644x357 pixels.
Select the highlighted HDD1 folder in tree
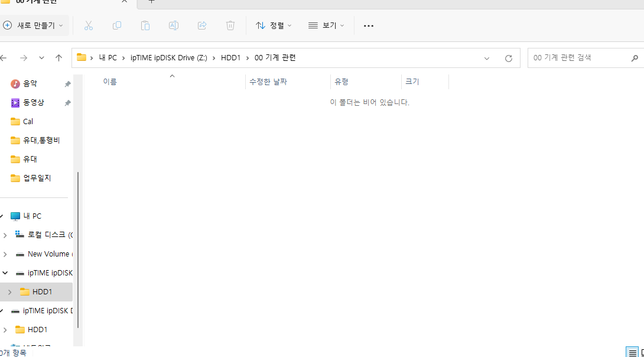pyautogui.click(x=36, y=291)
